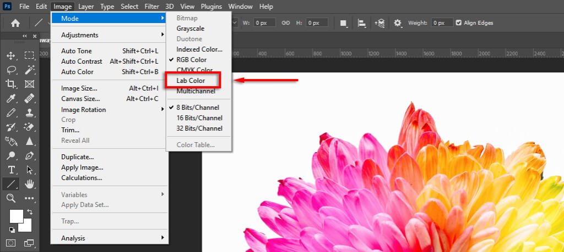Select the Horizontal Type tool
Viewport: 564px width, 252px height.
click(x=10, y=170)
